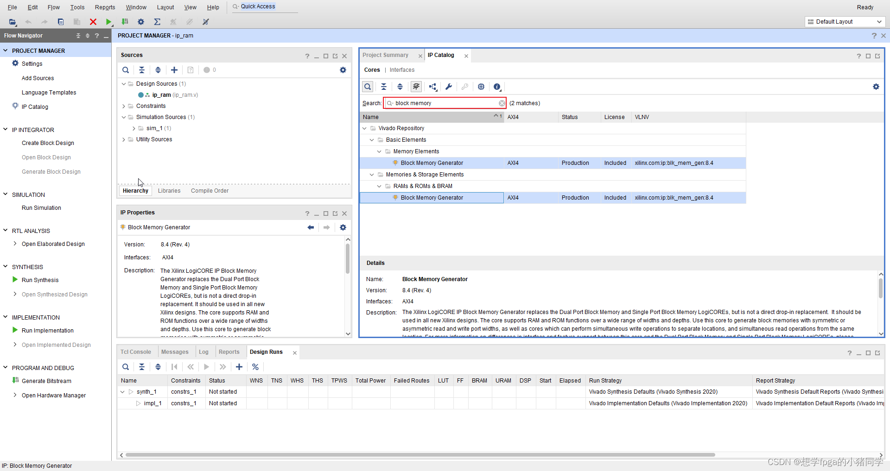Image resolution: width=890 pixels, height=471 pixels.
Task: Switch to Tcl Console tab
Action: (x=136, y=352)
